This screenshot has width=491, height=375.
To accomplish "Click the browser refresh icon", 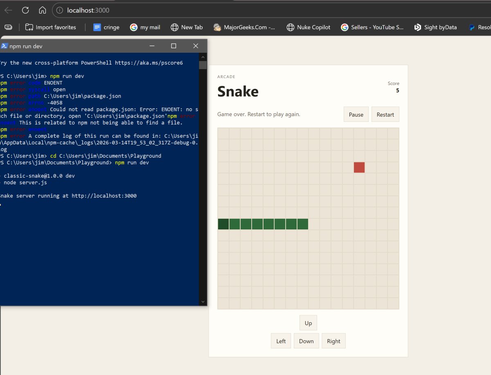I will pos(25,10).
